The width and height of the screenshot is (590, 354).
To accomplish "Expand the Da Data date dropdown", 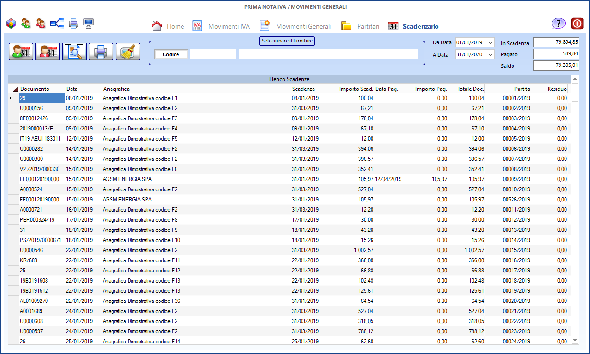I will 490,42.
